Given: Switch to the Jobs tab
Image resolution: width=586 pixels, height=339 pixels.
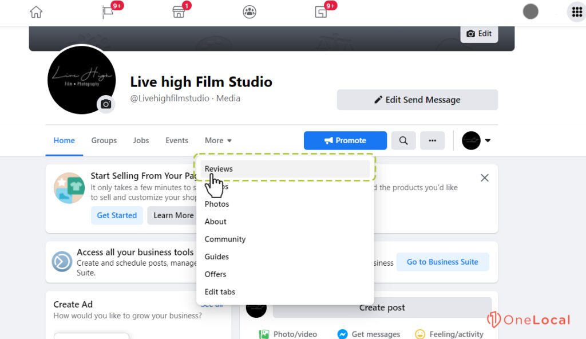Looking at the screenshot, I should click(141, 140).
